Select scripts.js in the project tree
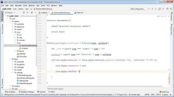174x97 pixels. [x=25, y=48]
